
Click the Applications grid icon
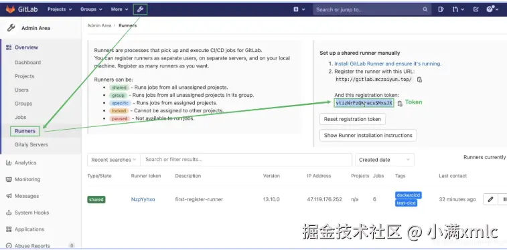pos(9,229)
